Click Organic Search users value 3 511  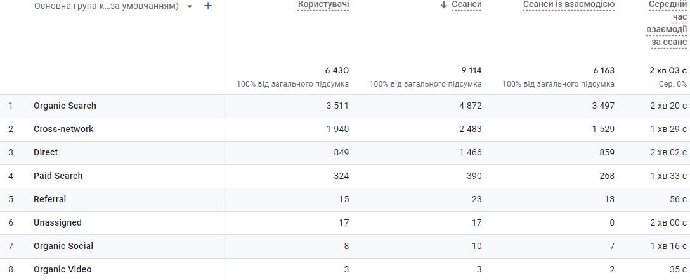coord(337,106)
